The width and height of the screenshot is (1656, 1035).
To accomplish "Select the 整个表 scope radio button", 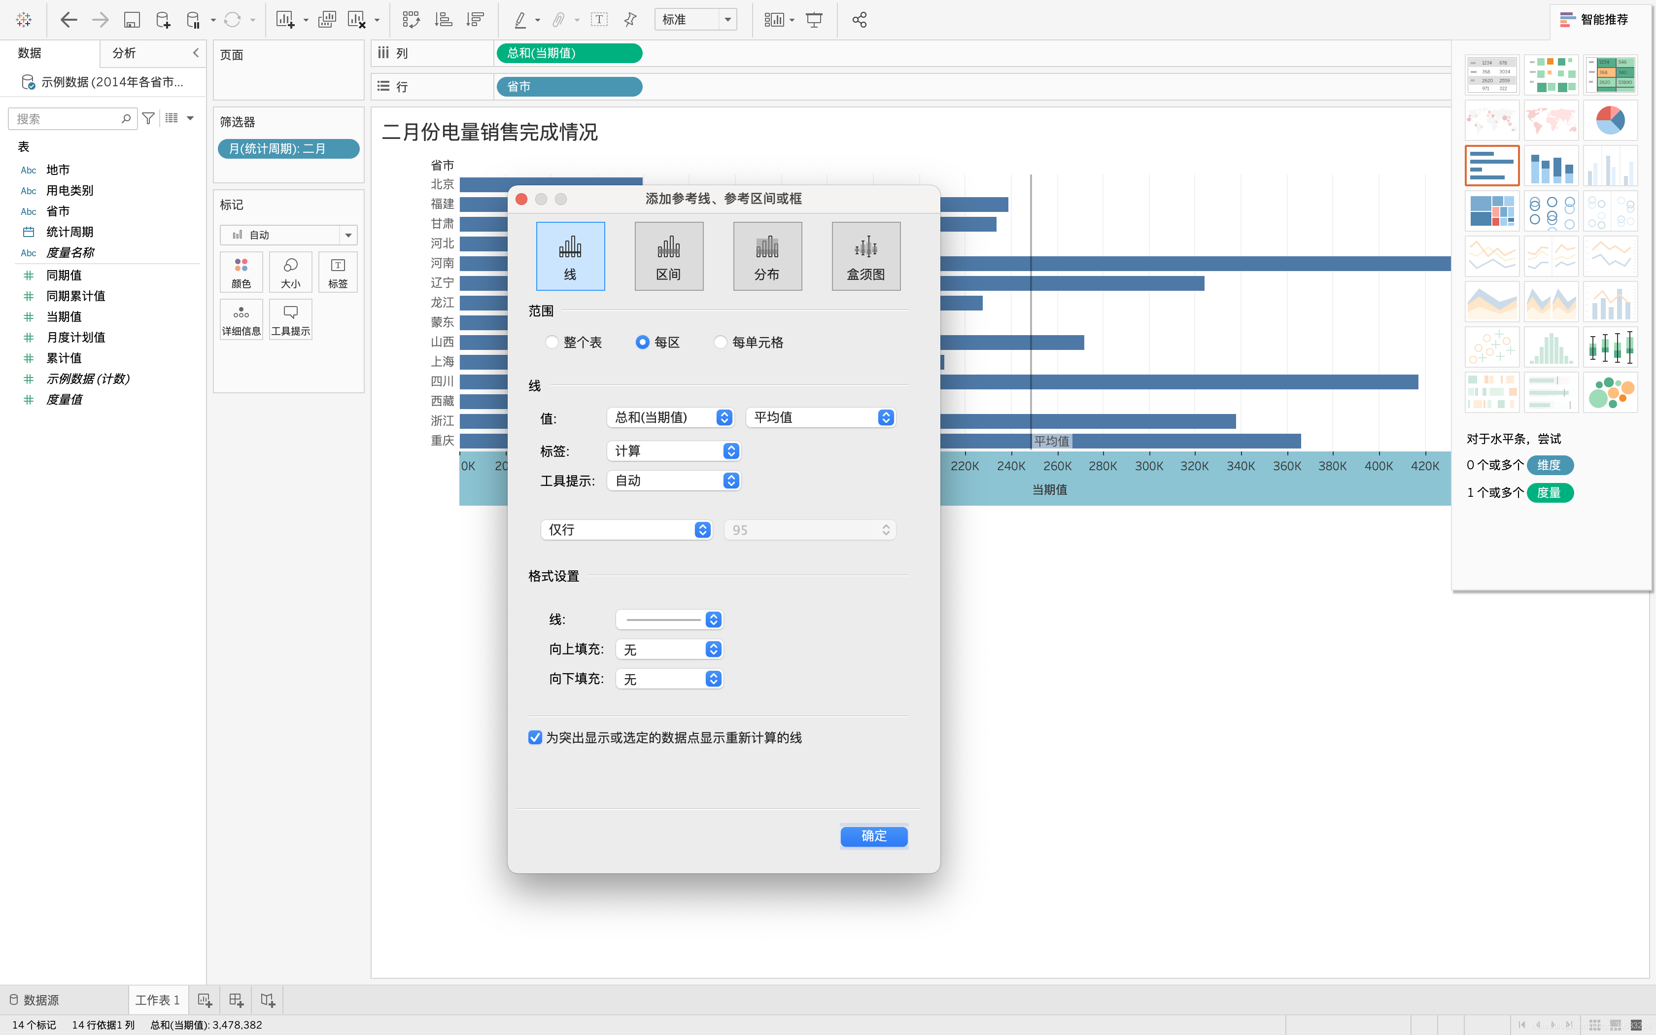I will pyautogui.click(x=552, y=342).
